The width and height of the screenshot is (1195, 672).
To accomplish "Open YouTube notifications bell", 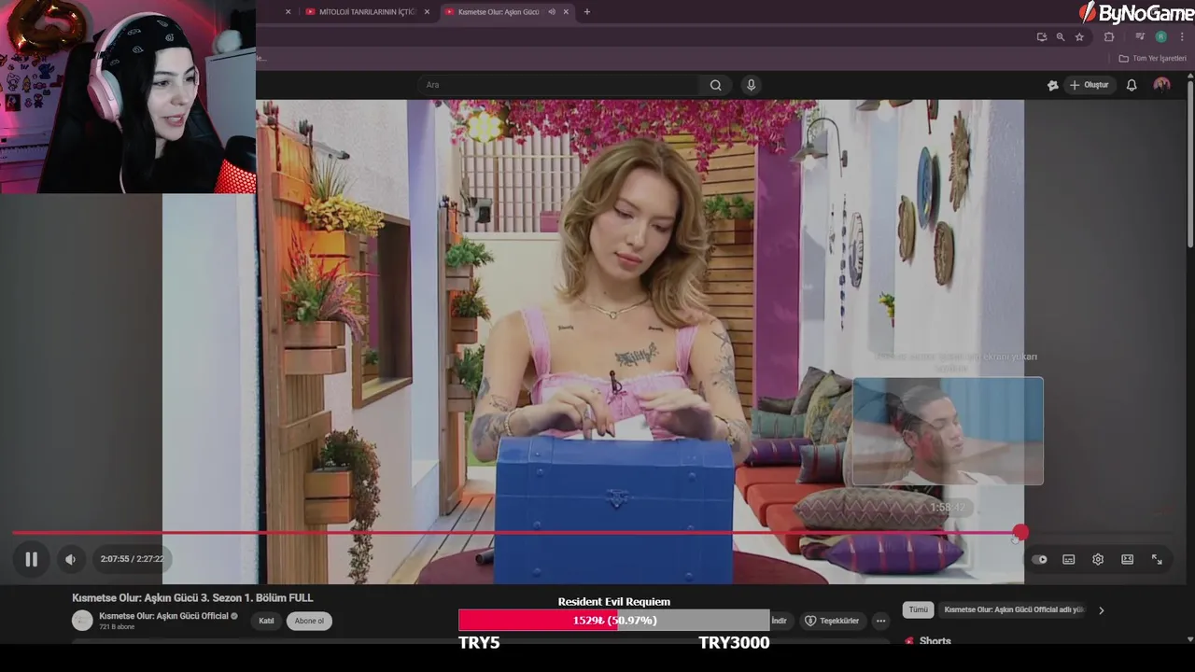I will click(1132, 85).
